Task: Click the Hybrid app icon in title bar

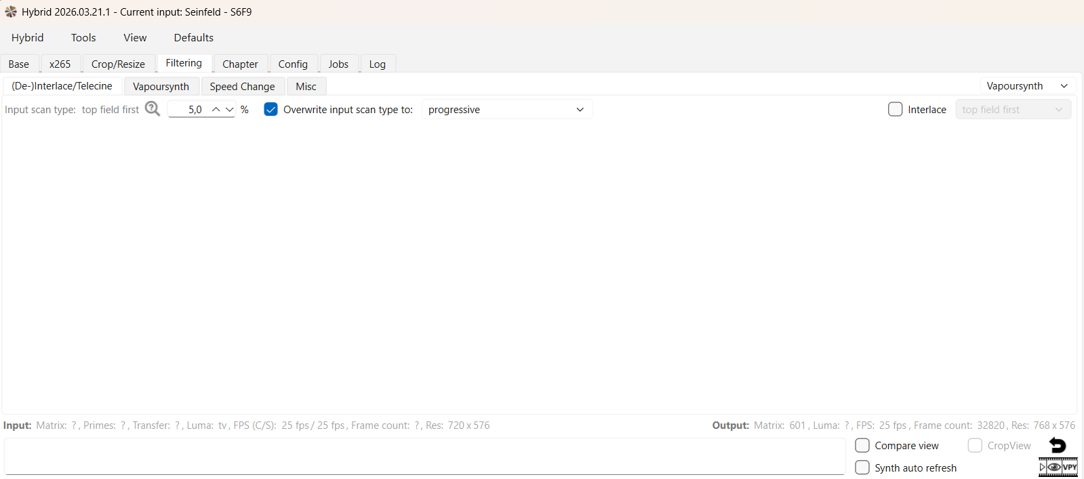Action: click(11, 12)
